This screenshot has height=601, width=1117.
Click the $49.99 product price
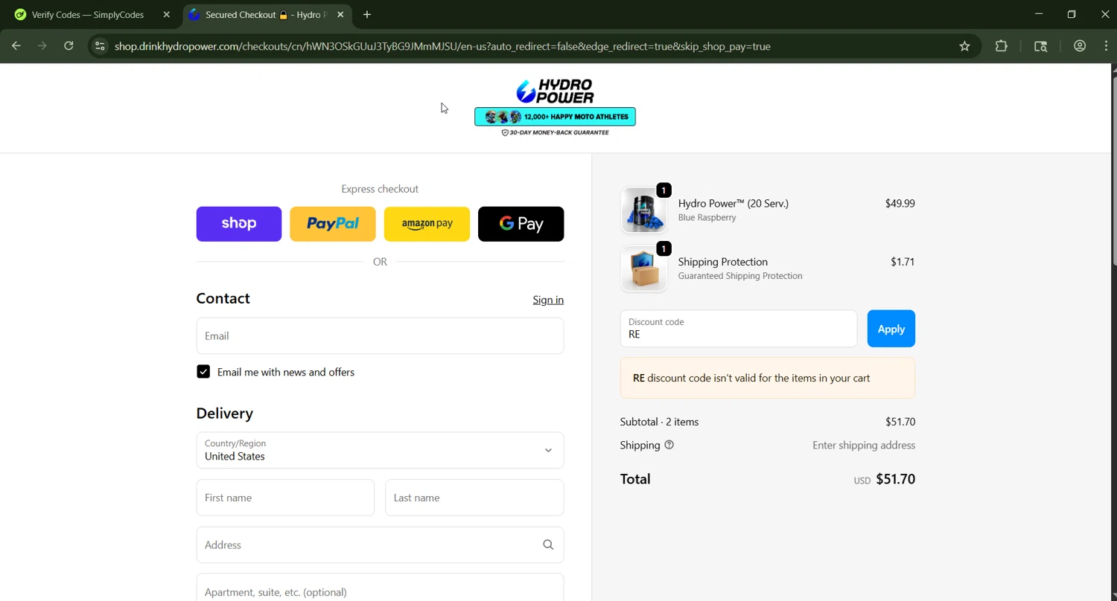900,203
